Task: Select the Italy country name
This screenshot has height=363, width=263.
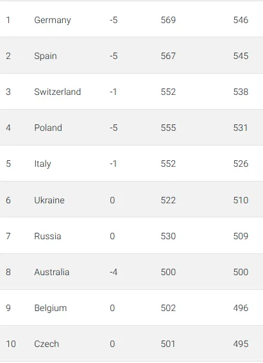Action: (42, 164)
